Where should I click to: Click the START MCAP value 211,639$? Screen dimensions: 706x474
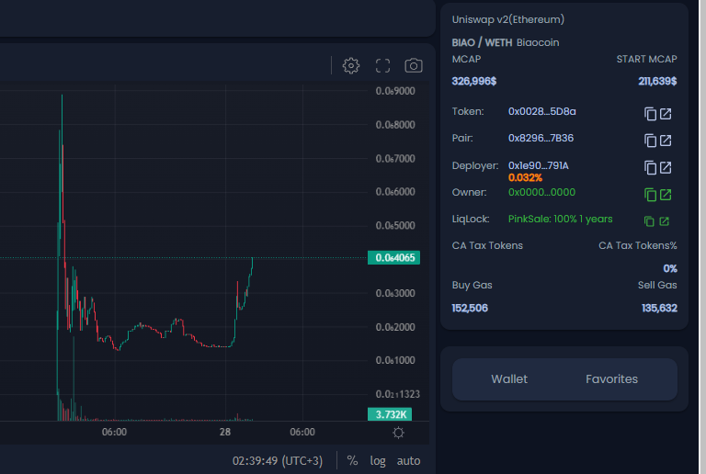click(x=657, y=82)
